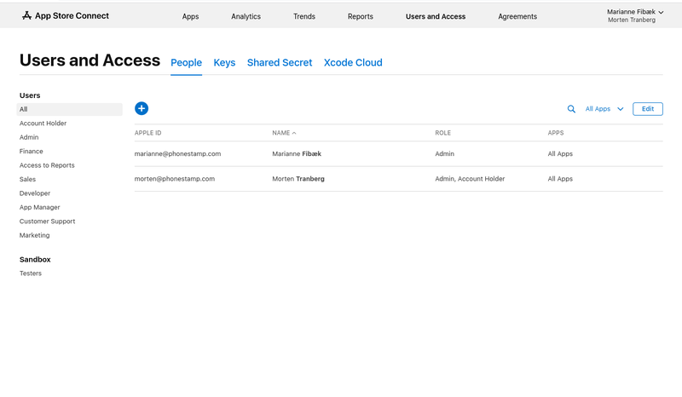The height and width of the screenshot is (397, 682).
Task: Switch to the People tab
Action: (186, 62)
